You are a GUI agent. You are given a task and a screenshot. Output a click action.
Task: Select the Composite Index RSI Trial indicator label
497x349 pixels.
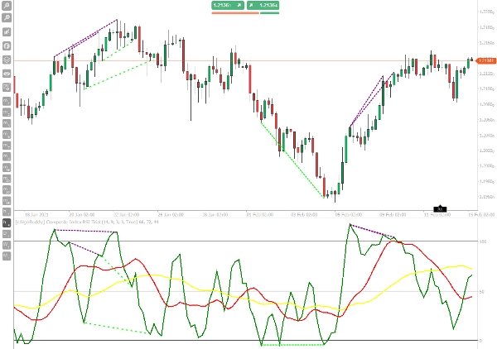click(87, 222)
